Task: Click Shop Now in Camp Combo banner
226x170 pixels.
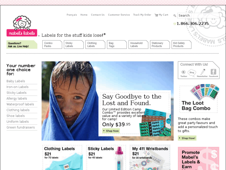Action: pyautogui.click(x=111, y=131)
